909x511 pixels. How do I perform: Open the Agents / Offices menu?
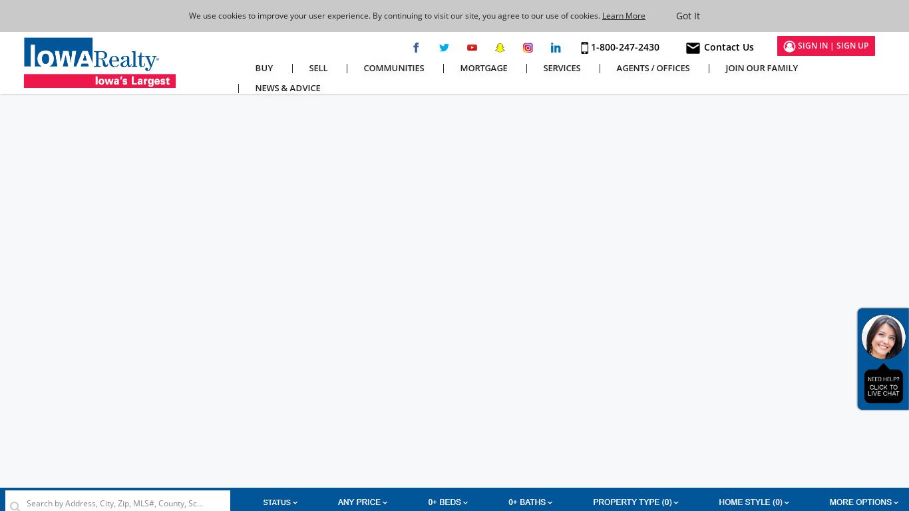653,68
